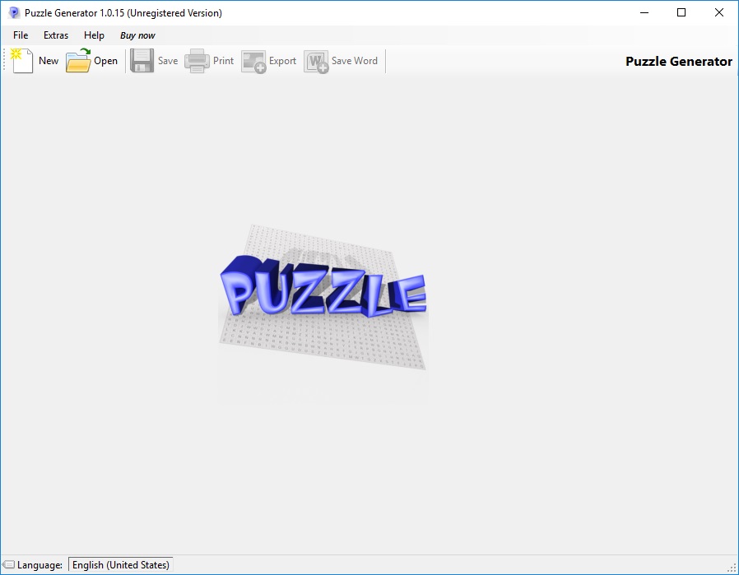Viewport: 739px width, 575px height.
Task: Click the Export toolbar button label
Action: click(x=282, y=60)
